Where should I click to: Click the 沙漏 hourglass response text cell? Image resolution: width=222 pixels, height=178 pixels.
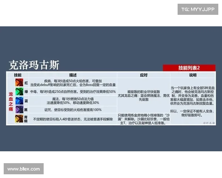pos(144,119)
